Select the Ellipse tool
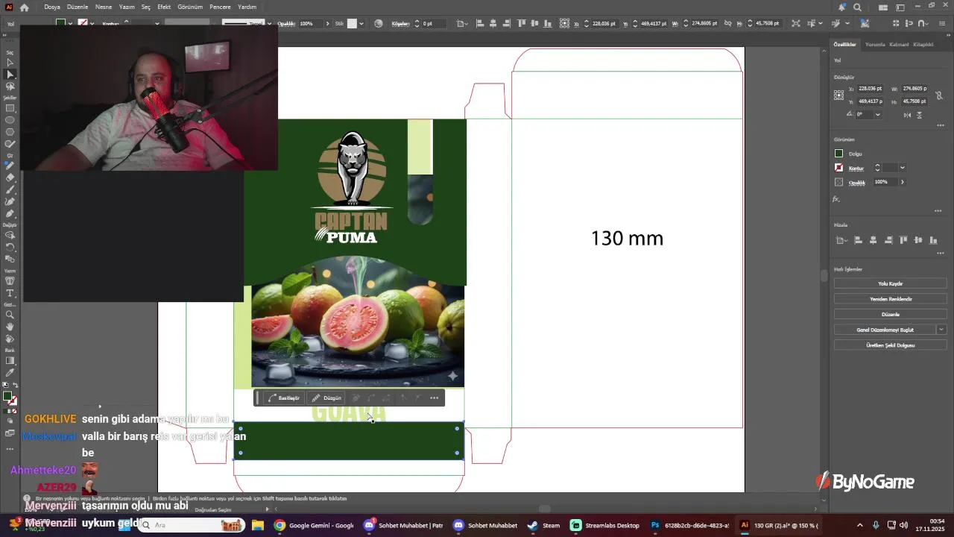954x537 pixels. click(x=10, y=120)
